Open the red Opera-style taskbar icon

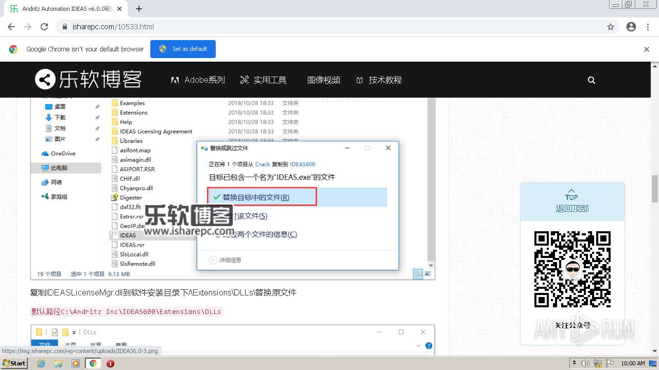coord(110,363)
